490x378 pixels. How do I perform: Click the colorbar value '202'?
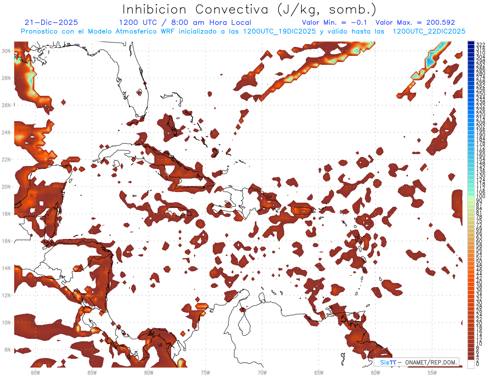[481, 126]
